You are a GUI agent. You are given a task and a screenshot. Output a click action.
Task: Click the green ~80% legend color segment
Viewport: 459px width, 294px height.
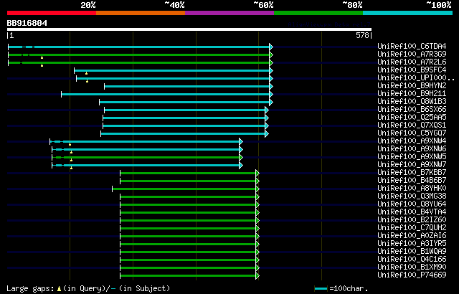click(x=318, y=13)
